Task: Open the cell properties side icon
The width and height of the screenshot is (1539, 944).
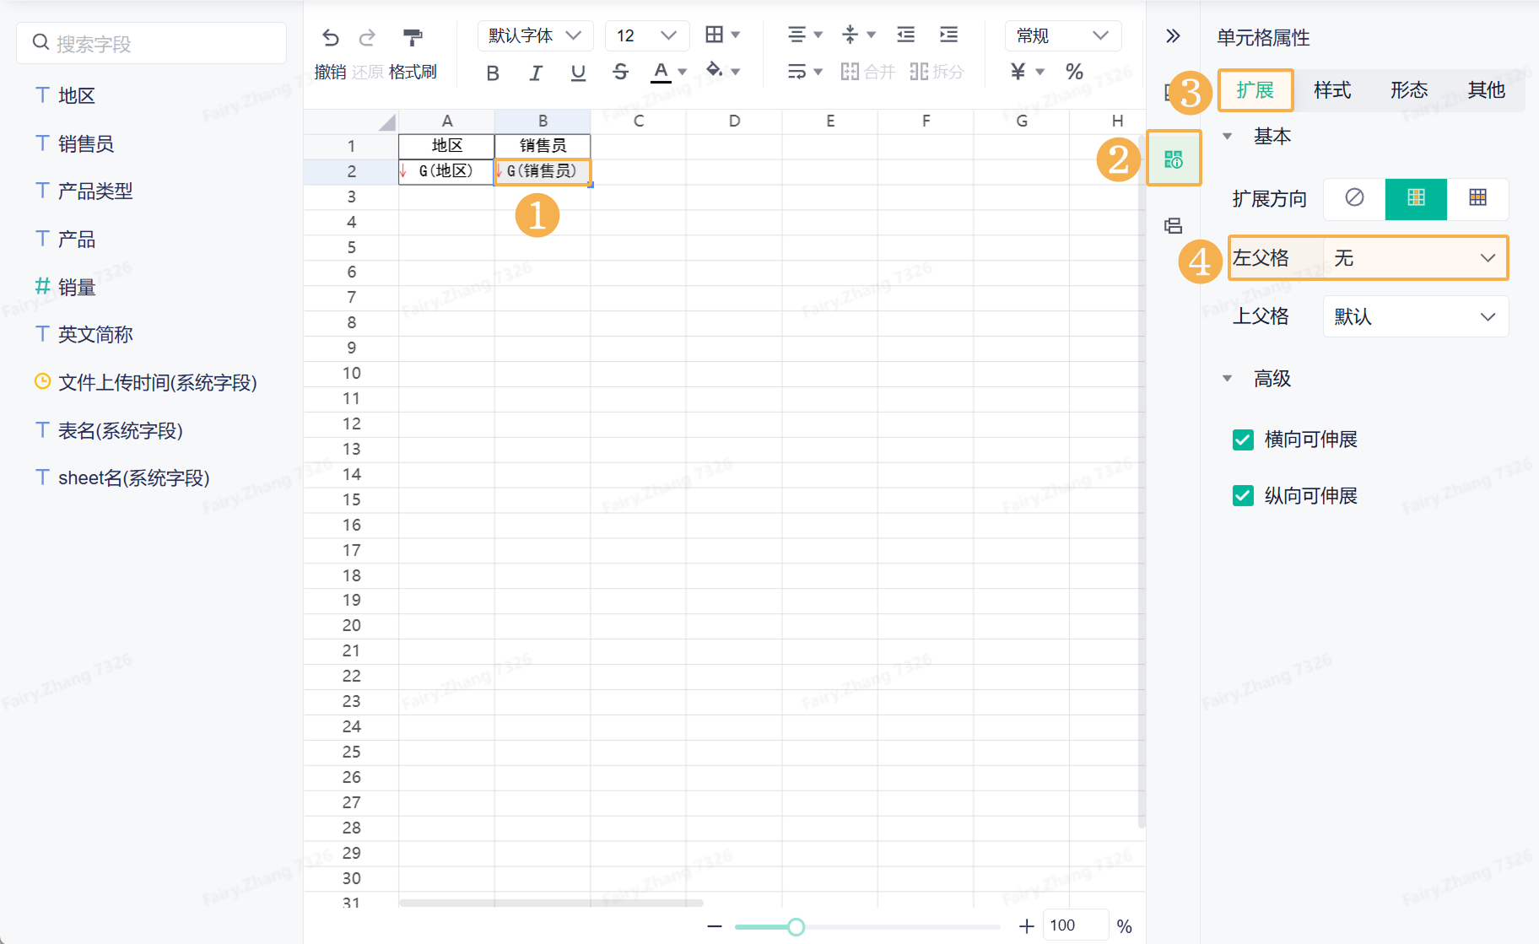Action: pyautogui.click(x=1174, y=159)
